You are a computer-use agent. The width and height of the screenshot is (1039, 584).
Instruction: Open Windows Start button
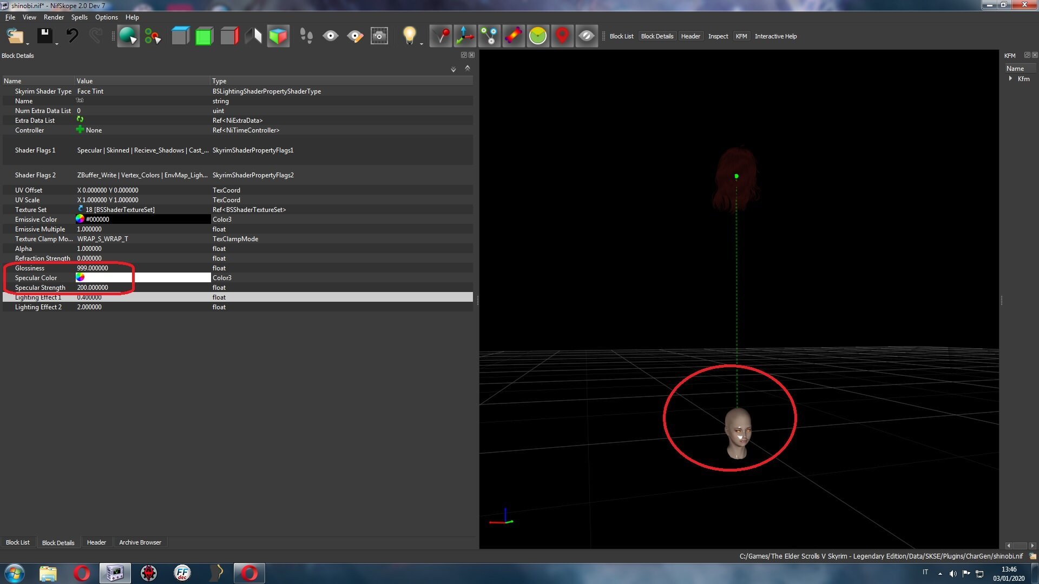click(15, 573)
